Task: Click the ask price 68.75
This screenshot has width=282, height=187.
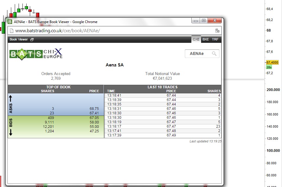Action: click(94, 109)
